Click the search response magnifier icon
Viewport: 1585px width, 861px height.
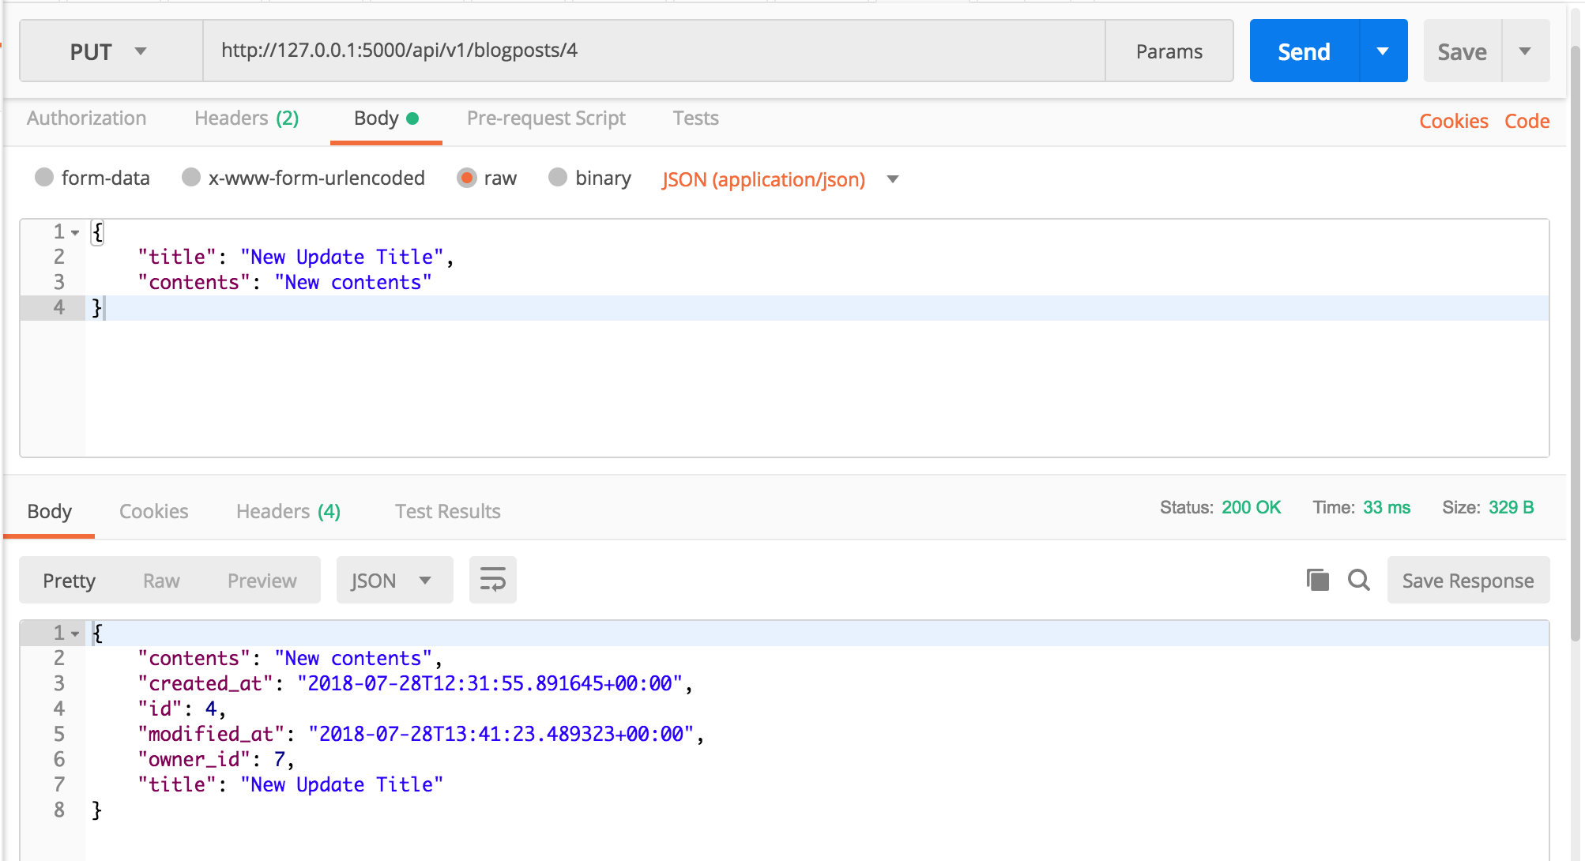pyautogui.click(x=1358, y=580)
